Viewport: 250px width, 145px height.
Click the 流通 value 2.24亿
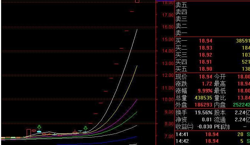242,120
